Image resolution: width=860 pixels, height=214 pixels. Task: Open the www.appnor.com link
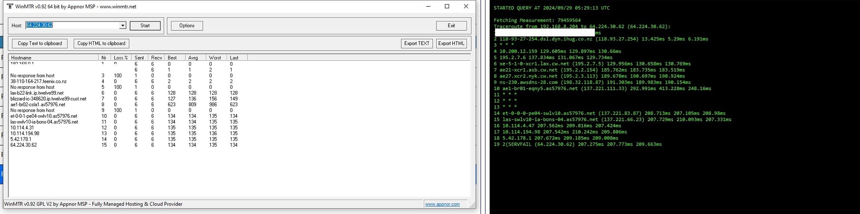(x=442, y=204)
